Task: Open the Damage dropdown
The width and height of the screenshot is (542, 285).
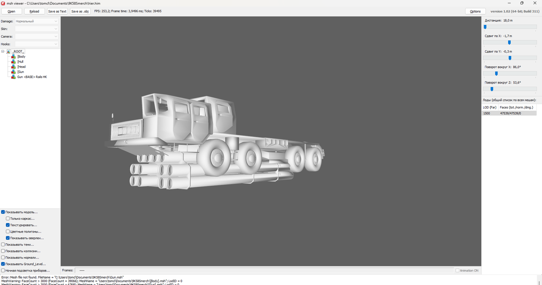Action: [x=36, y=21]
